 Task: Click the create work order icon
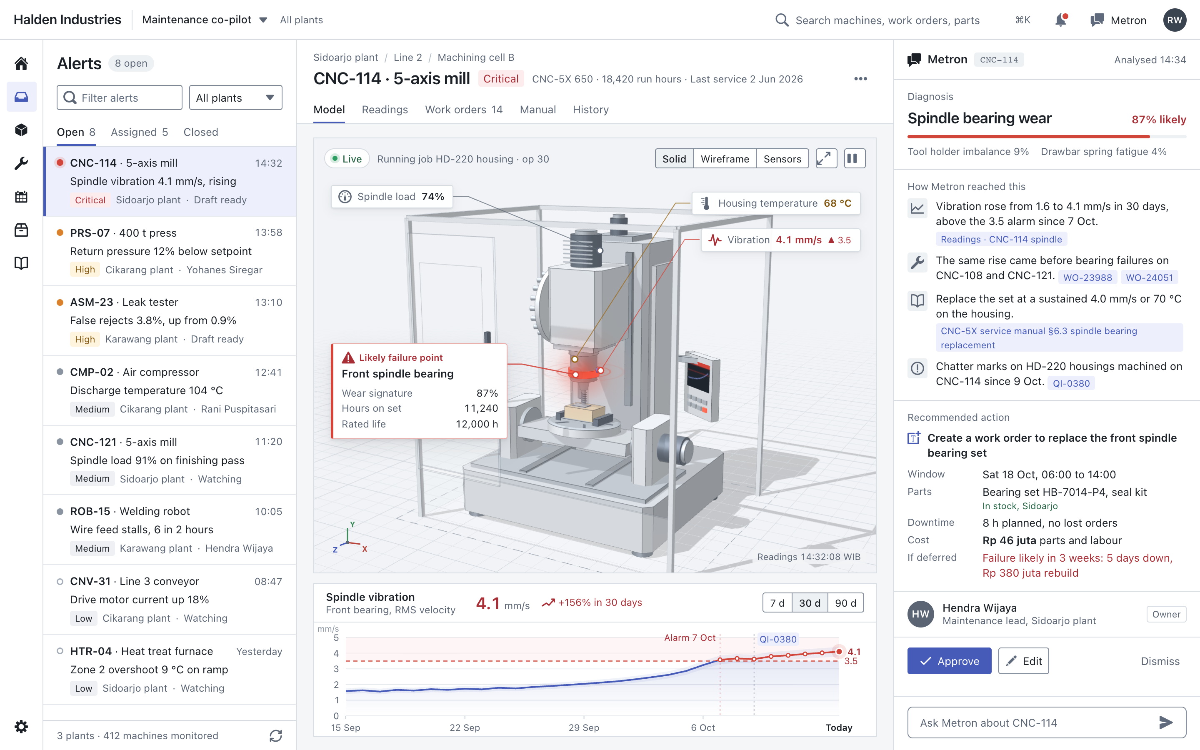[914, 438]
